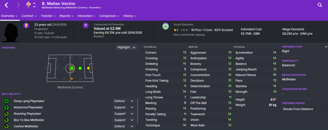Viewport: 328px width, 130px height.
Task: Click the Roaming Playmaker role entry
Action: tap(27, 114)
